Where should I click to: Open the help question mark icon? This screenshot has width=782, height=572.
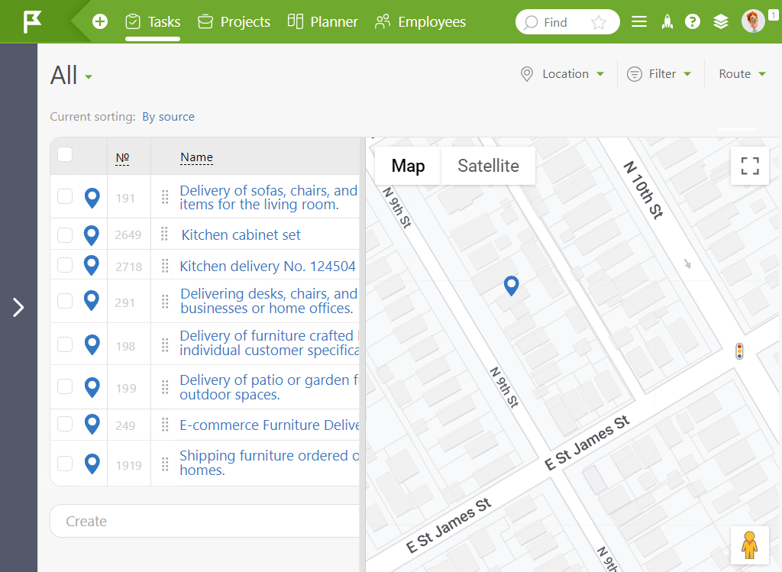692,22
